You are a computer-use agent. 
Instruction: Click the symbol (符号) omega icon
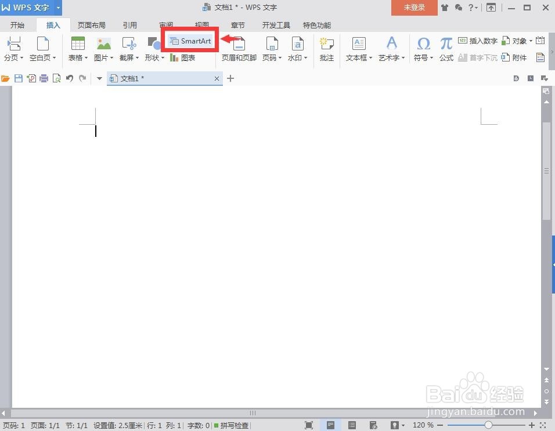(x=423, y=44)
